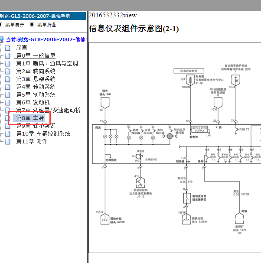The width and height of the screenshot is (261, 263).
Task: Select the highlighted 第8章 车身 chapter
Action: 30,118
